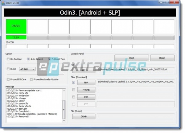Select the 'zImage' log line
The width and height of the screenshot is (185, 133).
click(16, 98)
